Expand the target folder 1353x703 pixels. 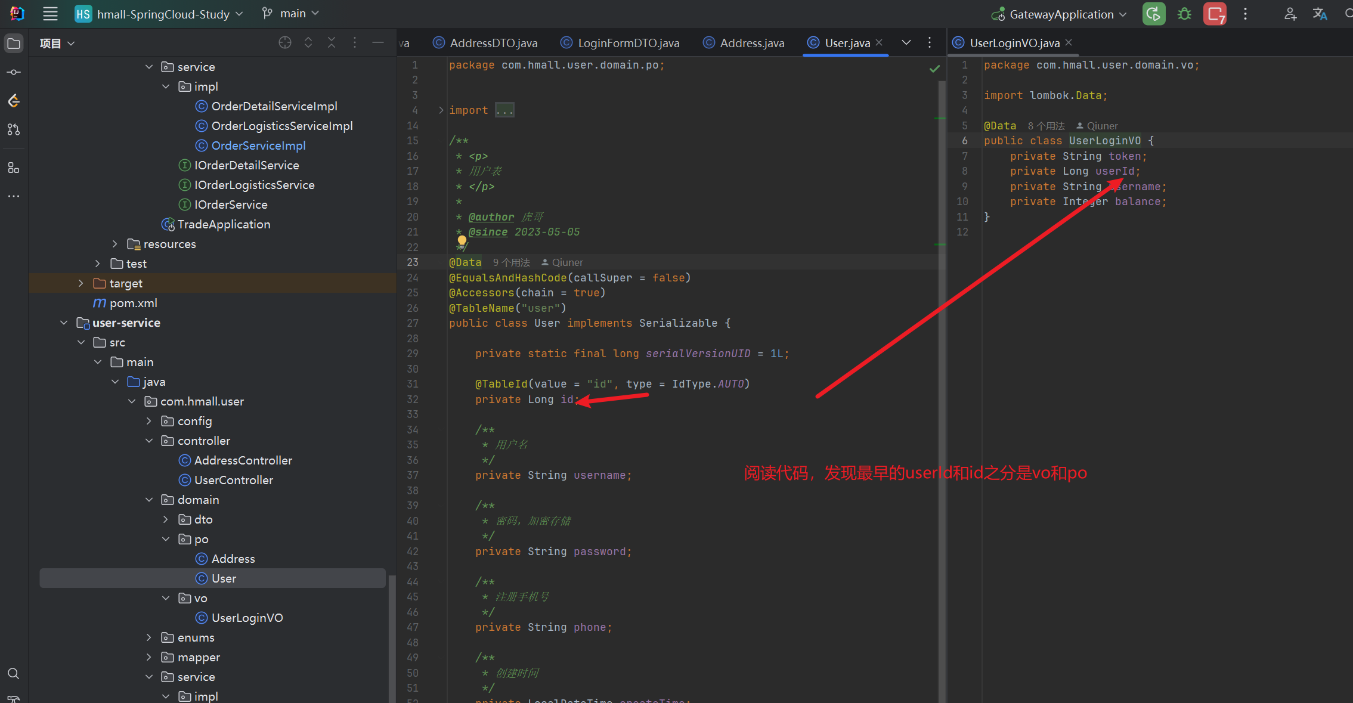coord(81,283)
